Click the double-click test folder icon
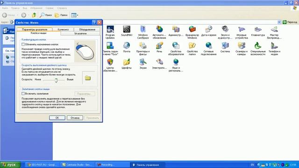The image size is (299, 168). tap(88, 78)
